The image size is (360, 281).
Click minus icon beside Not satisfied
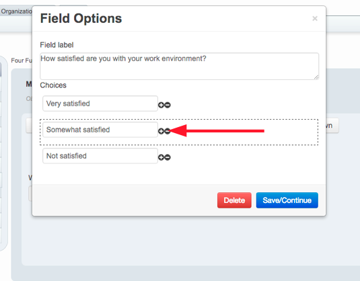click(x=168, y=157)
